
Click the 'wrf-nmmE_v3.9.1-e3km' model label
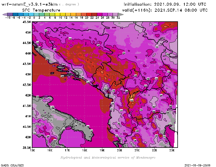[29, 4]
